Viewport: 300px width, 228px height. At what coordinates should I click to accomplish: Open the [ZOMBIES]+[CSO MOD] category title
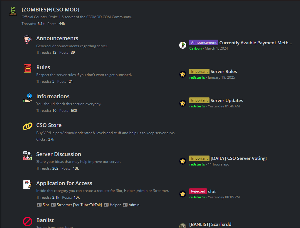(x=50, y=10)
